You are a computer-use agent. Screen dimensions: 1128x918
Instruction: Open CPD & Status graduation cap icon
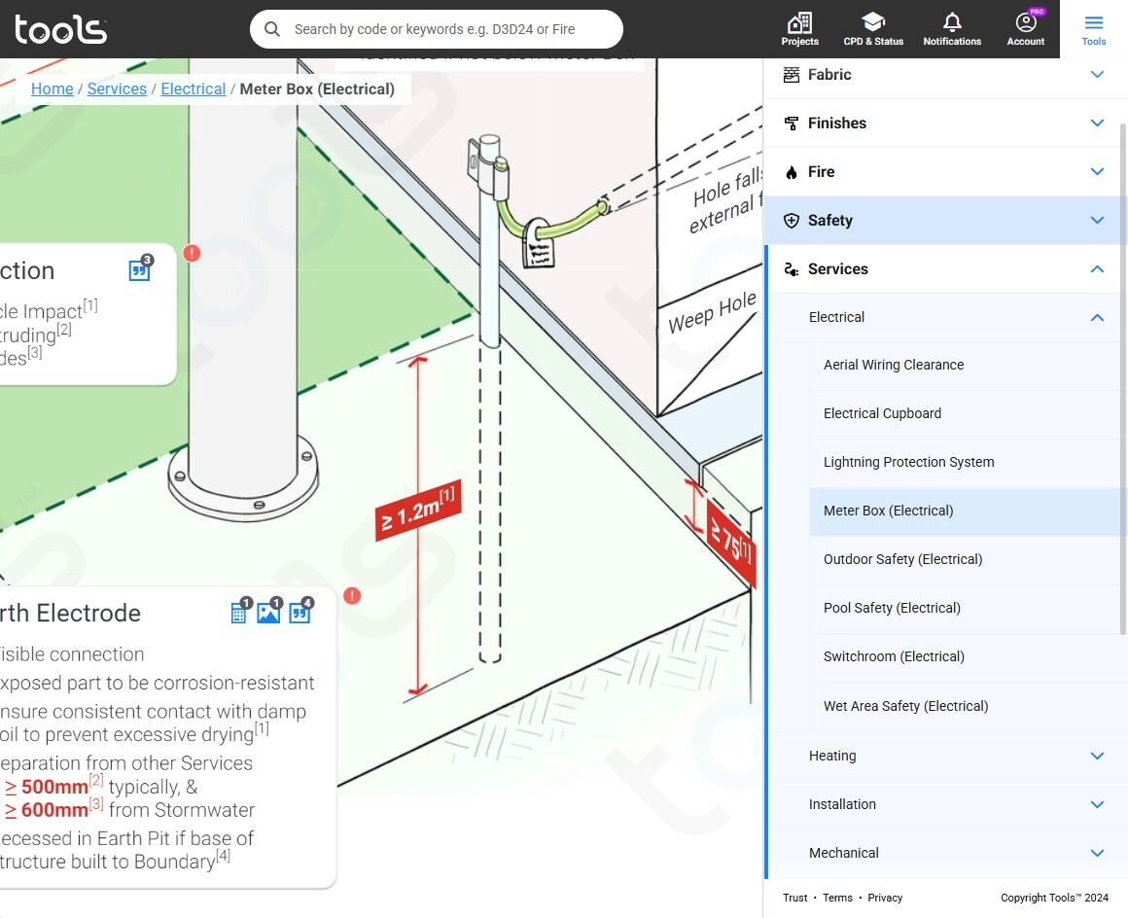(872, 22)
